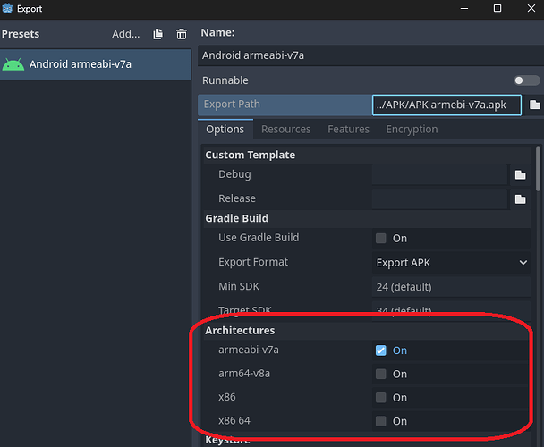Image resolution: width=544 pixels, height=447 pixels.
Task: Select the Android robot preset icon
Action: pyautogui.click(x=13, y=64)
